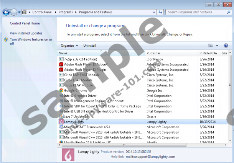Click the 7-Zip program icon
Screen dimensions: 234x163
(x=61, y=59)
